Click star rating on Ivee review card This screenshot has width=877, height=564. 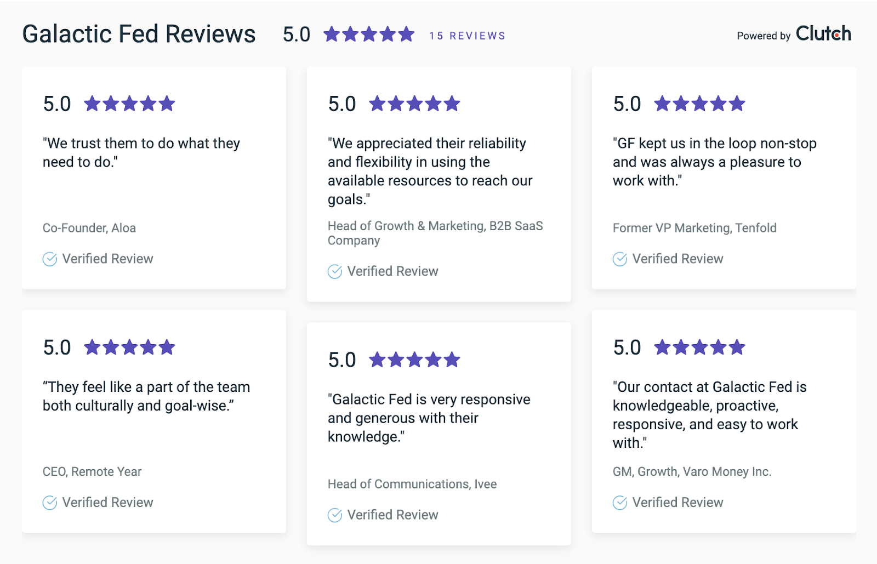tap(414, 360)
